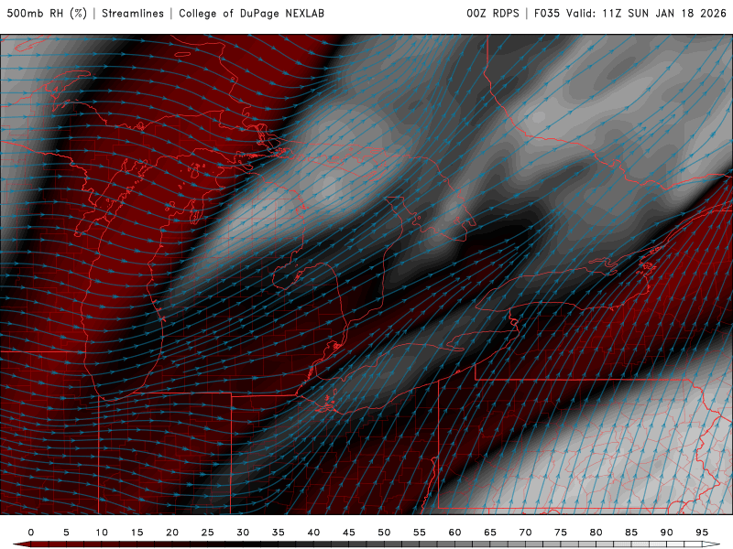Click the colorbar label "0"
Screen dimensions: 733x549
31,533
